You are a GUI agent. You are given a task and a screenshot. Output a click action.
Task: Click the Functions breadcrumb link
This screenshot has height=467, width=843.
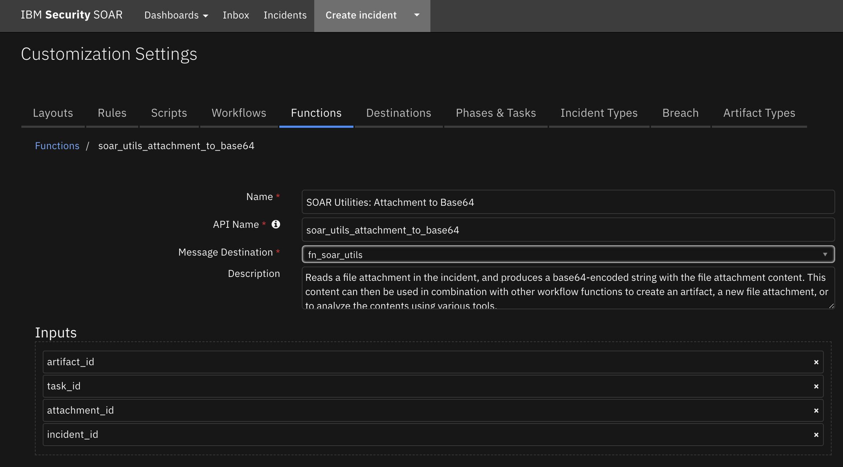57,145
